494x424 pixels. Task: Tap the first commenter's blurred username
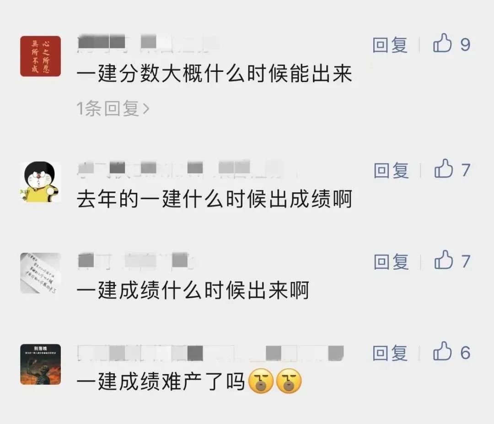148,43
